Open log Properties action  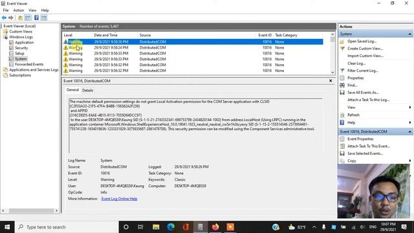pos(355,78)
